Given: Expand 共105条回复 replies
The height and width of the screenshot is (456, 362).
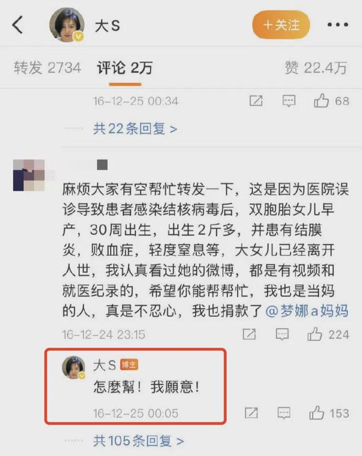Looking at the screenshot, I should point(138,441).
